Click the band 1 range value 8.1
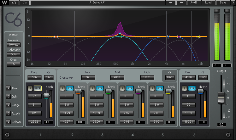The image size is (236, 140). (35, 105)
